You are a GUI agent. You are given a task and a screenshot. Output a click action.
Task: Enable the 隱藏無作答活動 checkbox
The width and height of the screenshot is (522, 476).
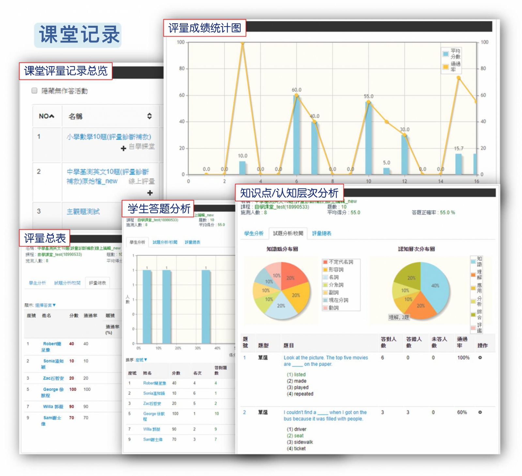35,91
